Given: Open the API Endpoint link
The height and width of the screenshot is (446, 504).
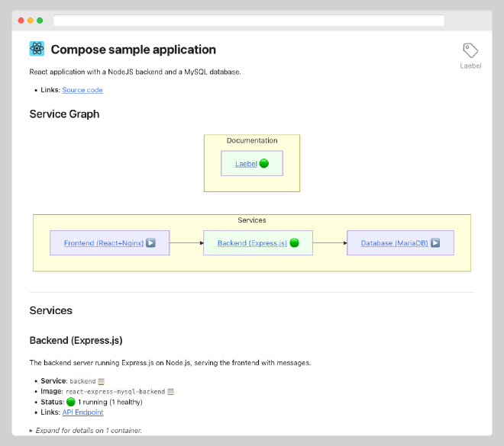Looking at the screenshot, I should click(82, 412).
